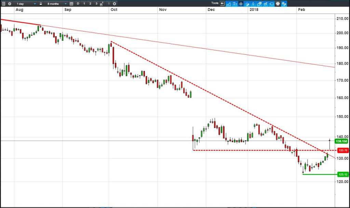Expand the '8 months' range dropdown
The width and height of the screenshot is (350, 208).
coord(57,4)
